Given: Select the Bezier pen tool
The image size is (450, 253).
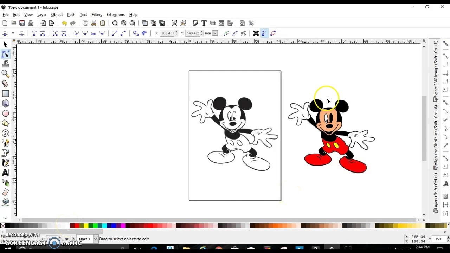Looking at the screenshot, I should (x=5, y=153).
